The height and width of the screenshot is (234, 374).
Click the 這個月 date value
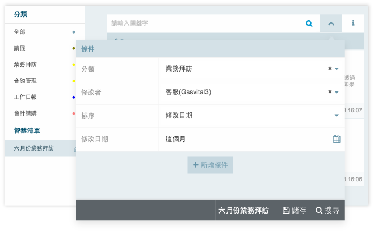click(175, 139)
